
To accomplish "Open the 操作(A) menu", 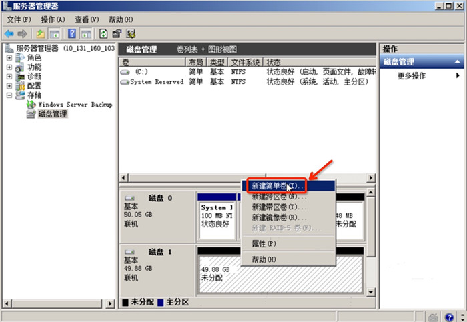I will click(x=53, y=19).
